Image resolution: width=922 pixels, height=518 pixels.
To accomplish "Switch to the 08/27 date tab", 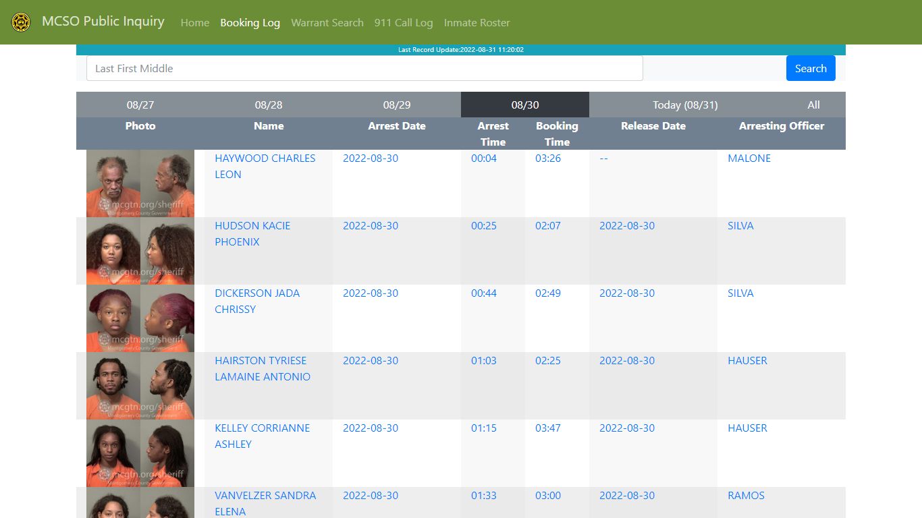I will (140, 105).
